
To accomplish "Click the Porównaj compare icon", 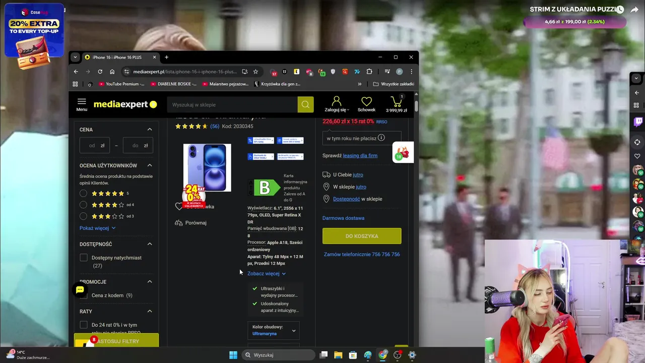I will [178, 223].
